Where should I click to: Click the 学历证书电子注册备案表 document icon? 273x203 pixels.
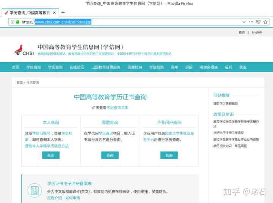[x=35, y=190]
